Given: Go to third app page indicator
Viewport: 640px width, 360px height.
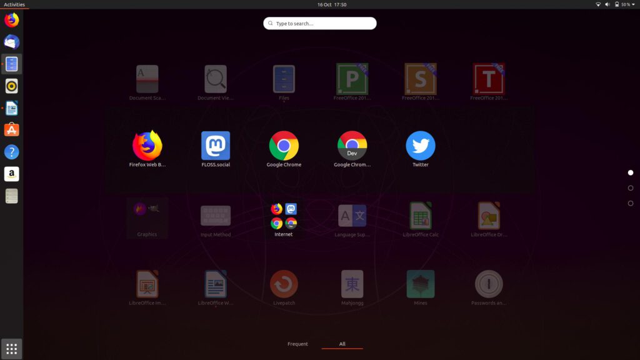Looking at the screenshot, I should tap(630, 203).
